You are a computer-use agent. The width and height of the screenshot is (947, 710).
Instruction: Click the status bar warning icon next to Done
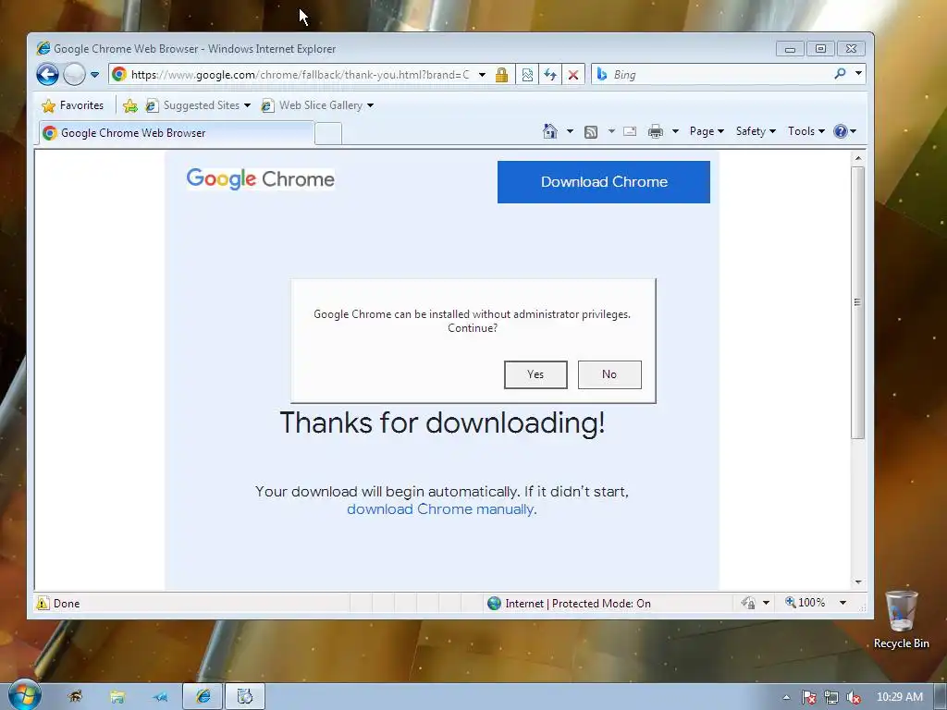[43, 603]
